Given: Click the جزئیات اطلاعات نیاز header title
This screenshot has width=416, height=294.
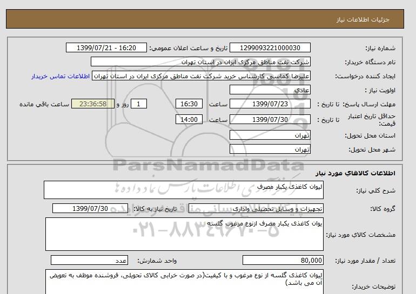Looking at the screenshot, I should (363, 19).
